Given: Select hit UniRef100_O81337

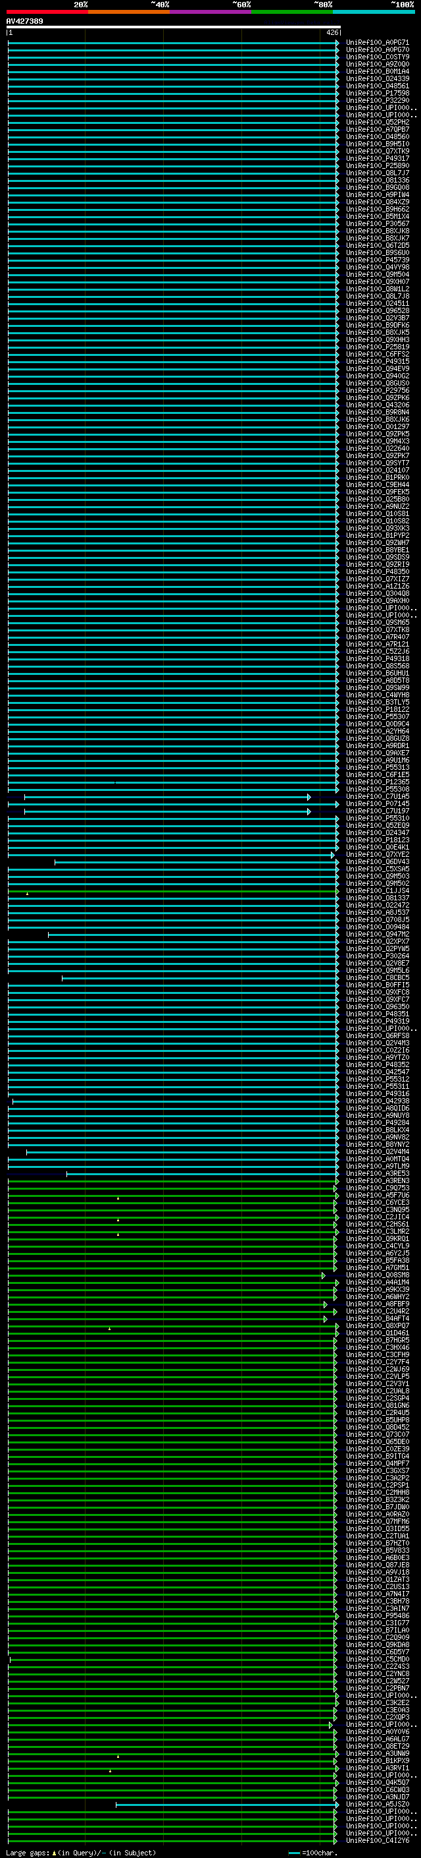Looking at the screenshot, I should (x=378, y=898).
